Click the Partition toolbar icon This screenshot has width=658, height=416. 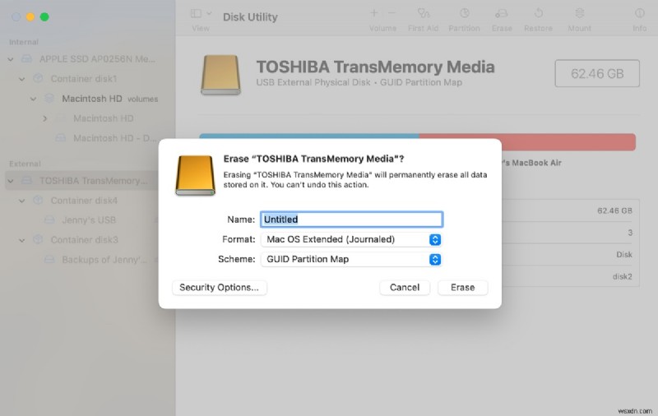(464, 13)
